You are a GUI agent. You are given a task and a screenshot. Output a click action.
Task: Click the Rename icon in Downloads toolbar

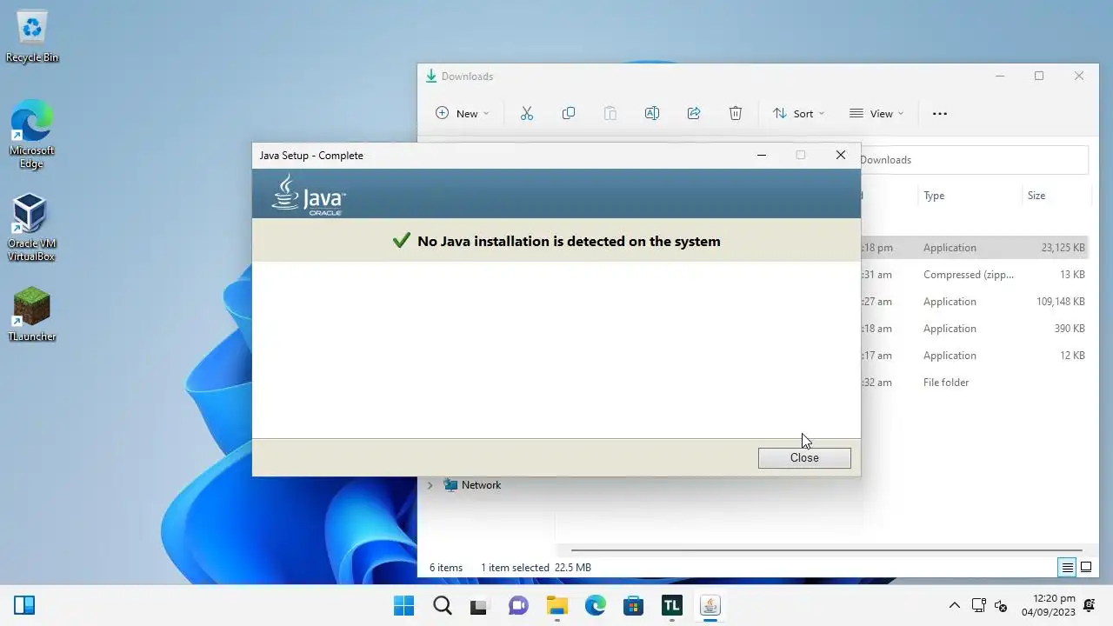click(652, 113)
